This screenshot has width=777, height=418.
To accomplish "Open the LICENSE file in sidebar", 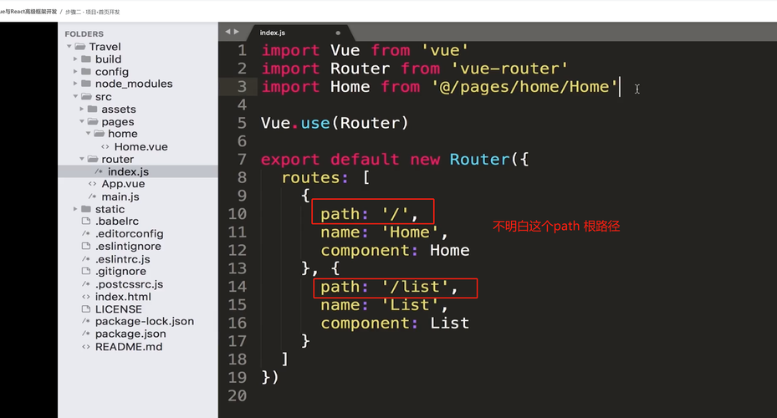I will tap(119, 309).
